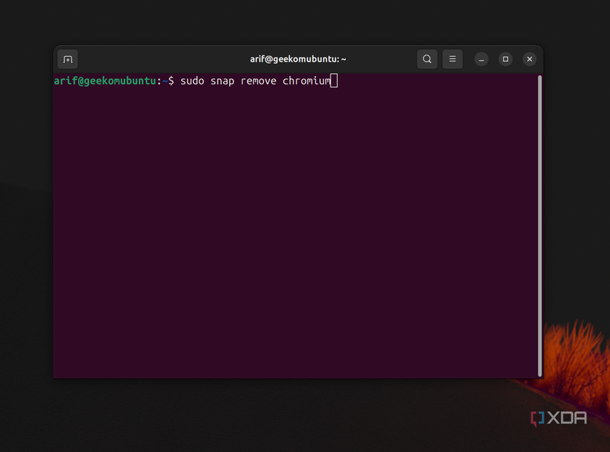This screenshot has width=610, height=452.
Task: Click the tilde home symbol
Action: click(x=164, y=81)
